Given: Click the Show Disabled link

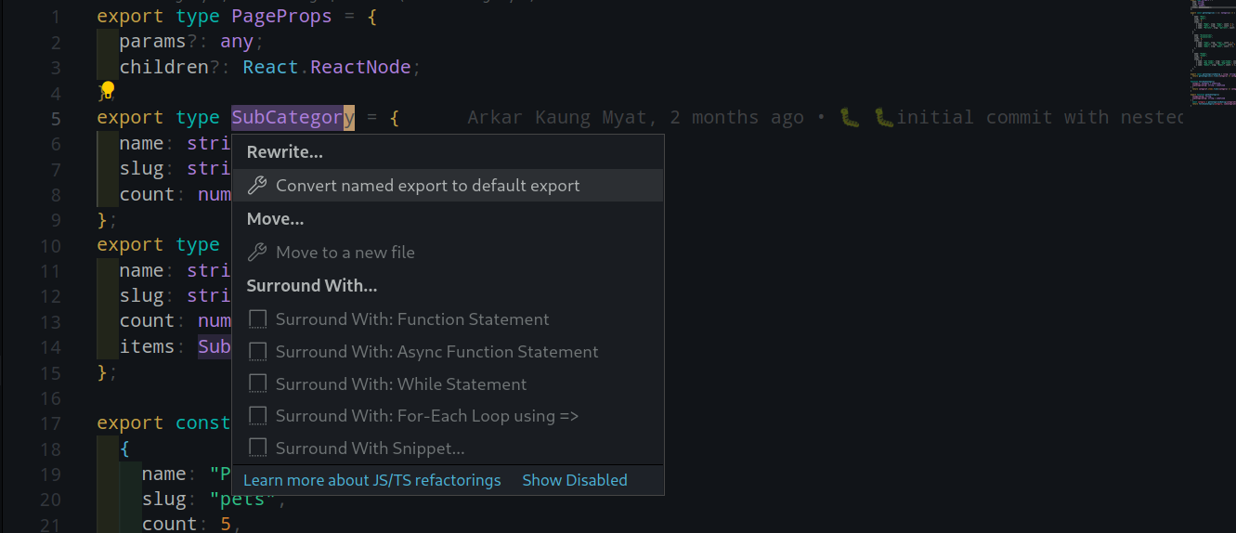Looking at the screenshot, I should 575,480.
